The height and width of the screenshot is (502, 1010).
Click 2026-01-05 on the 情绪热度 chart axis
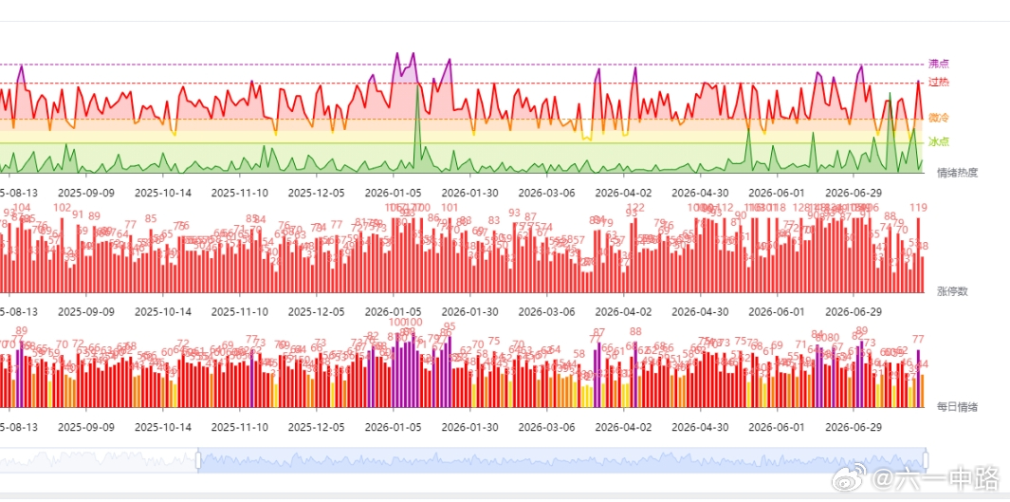coord(393,192)
